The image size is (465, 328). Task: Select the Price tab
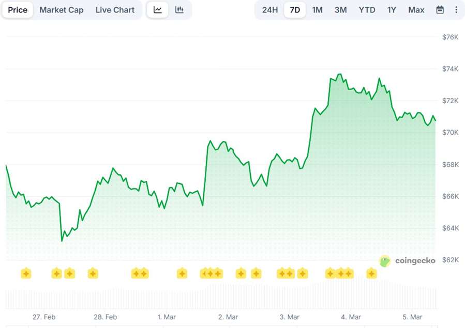point(18,10)
